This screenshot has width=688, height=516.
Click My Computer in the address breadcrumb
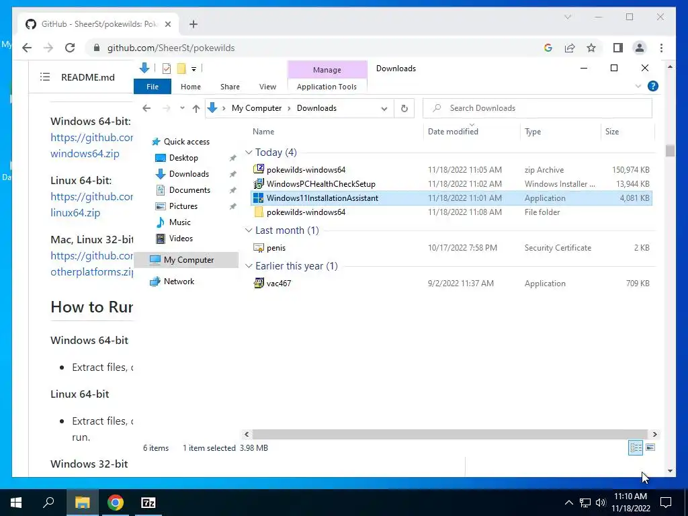click(256, 108)
